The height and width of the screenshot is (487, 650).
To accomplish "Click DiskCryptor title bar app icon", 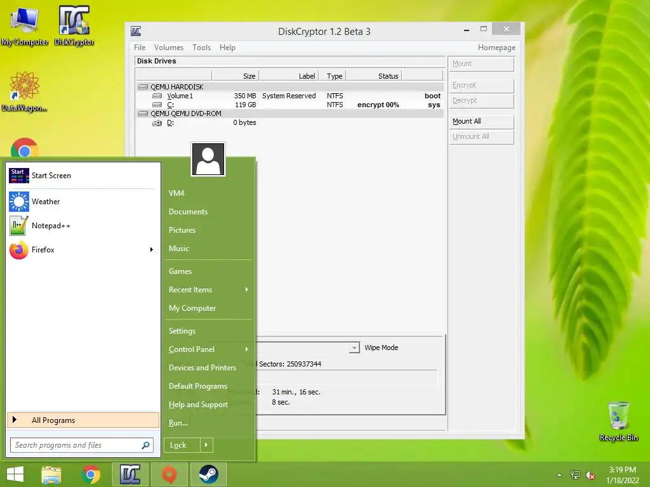I will 136,31.
